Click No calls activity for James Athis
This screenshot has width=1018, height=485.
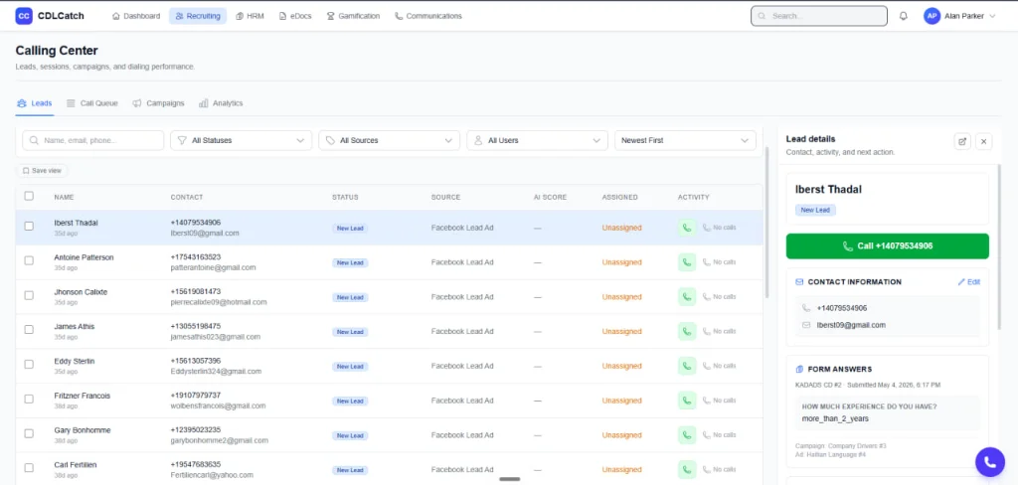click(720, 331)
